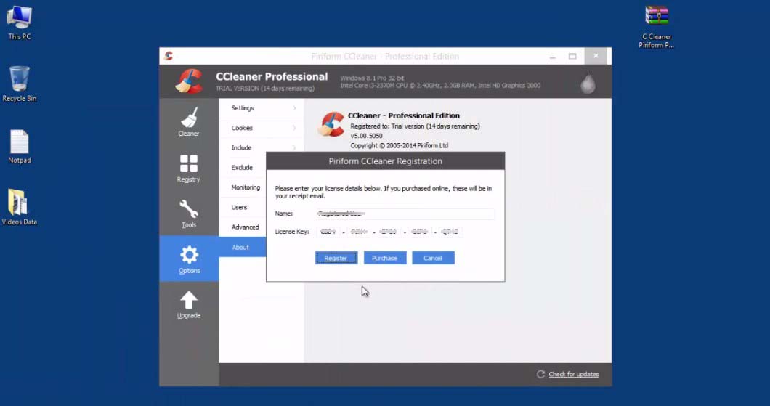Click the first License Key segment field
Image resolution: width=770 pixels, height=406 pixels.
[328, 232]
